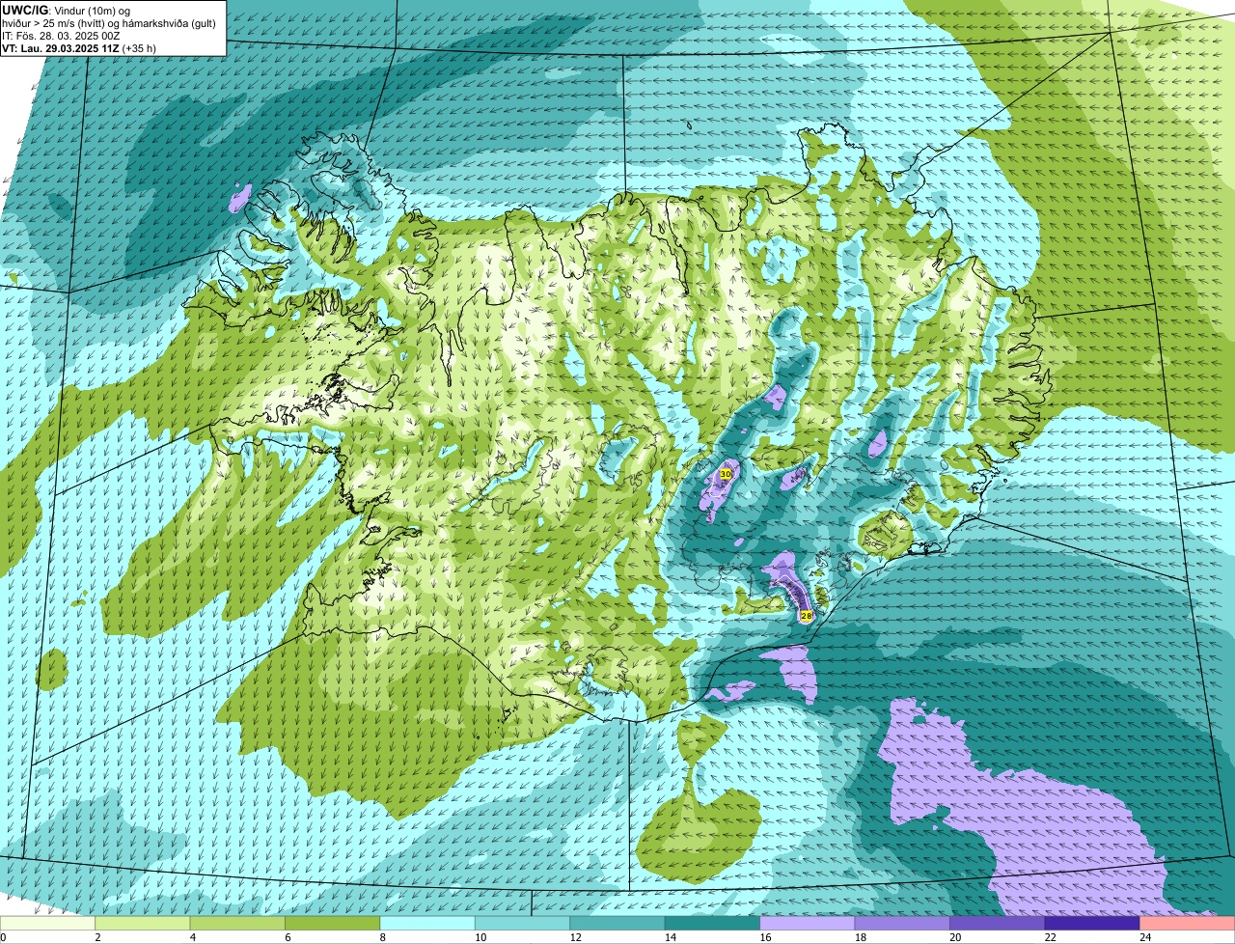Viewport: 1235px width, 944px height.
Task: Select the 18–20 m/s purple swatch
Action: pos(903,924)
